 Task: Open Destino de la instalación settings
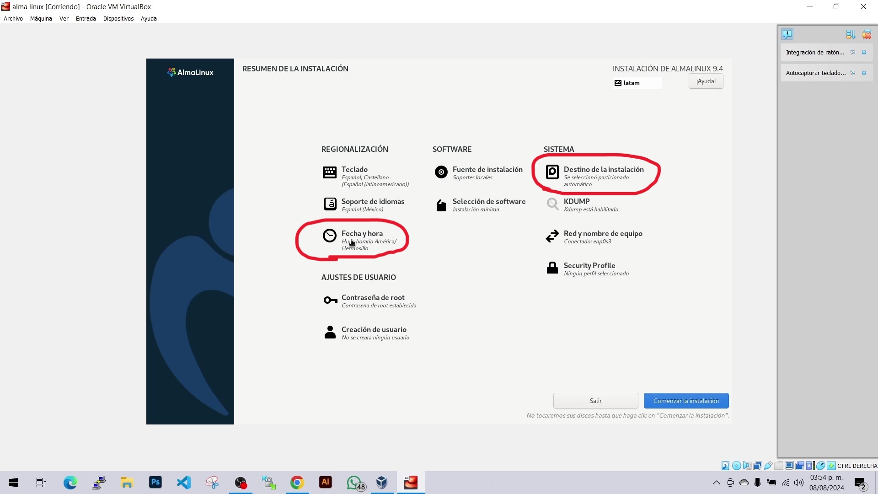[x=594, y=176]
